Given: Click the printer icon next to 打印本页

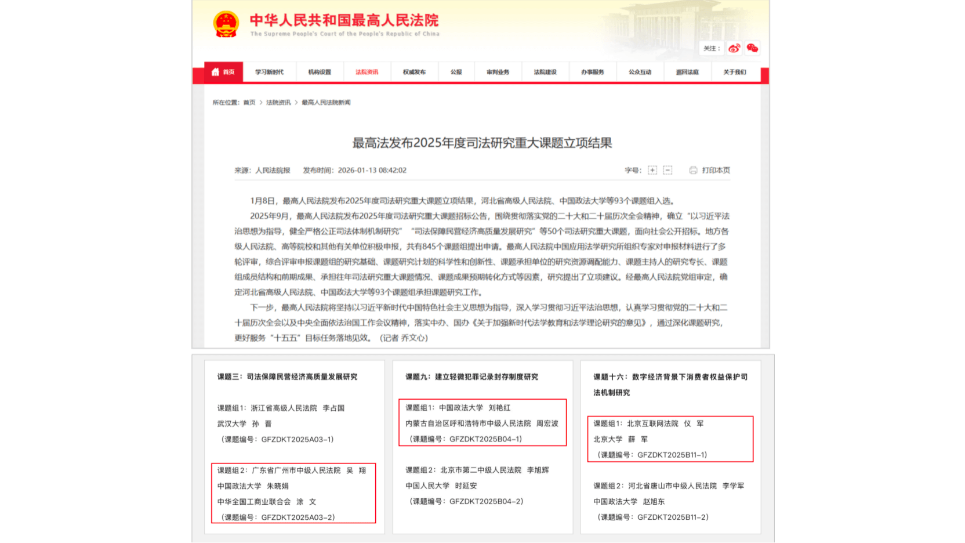Looking at the screenshot, I should 694,170.
